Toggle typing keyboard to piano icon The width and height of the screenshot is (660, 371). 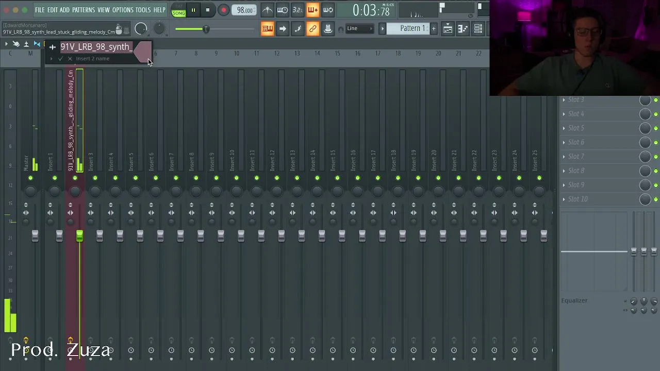(267, 28)
